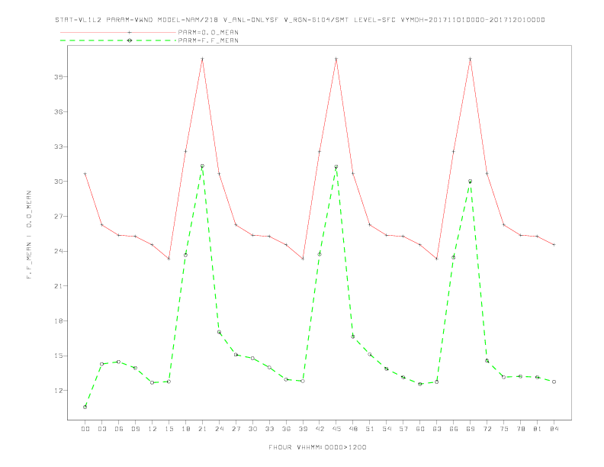Click x-axis tick label 54

[387, 429]
